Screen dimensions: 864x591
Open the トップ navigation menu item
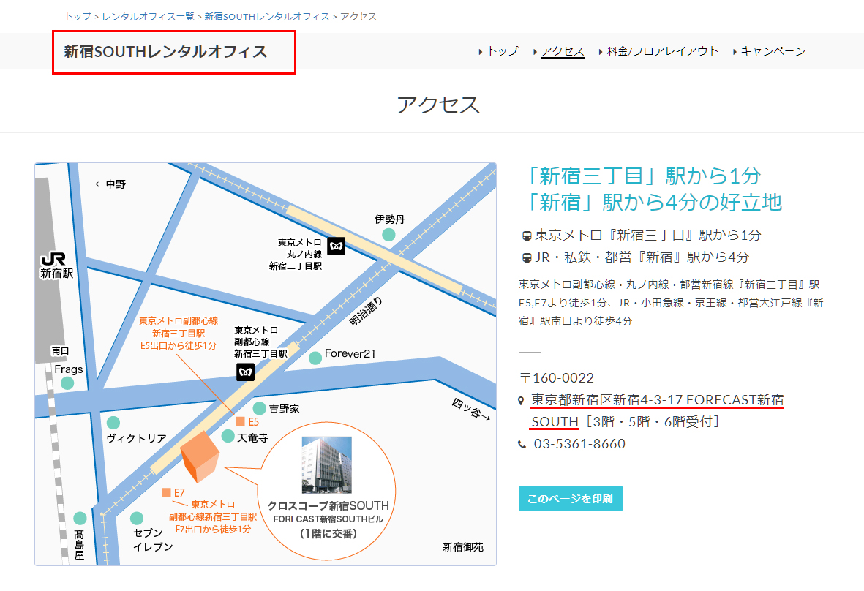coord(502,51)
